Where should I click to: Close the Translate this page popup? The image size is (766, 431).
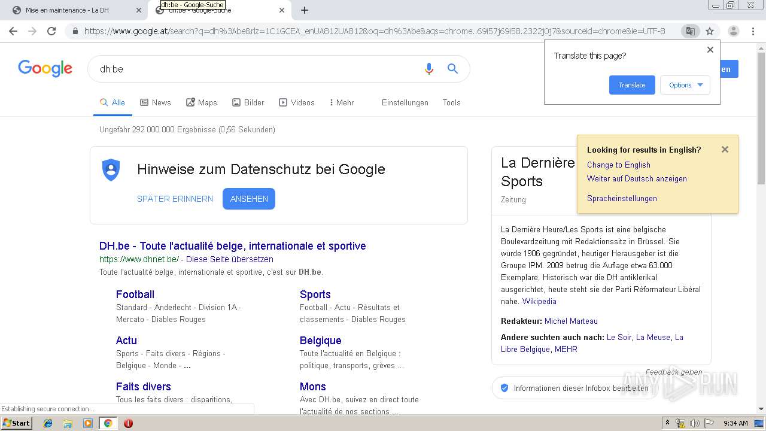point(710,50)
